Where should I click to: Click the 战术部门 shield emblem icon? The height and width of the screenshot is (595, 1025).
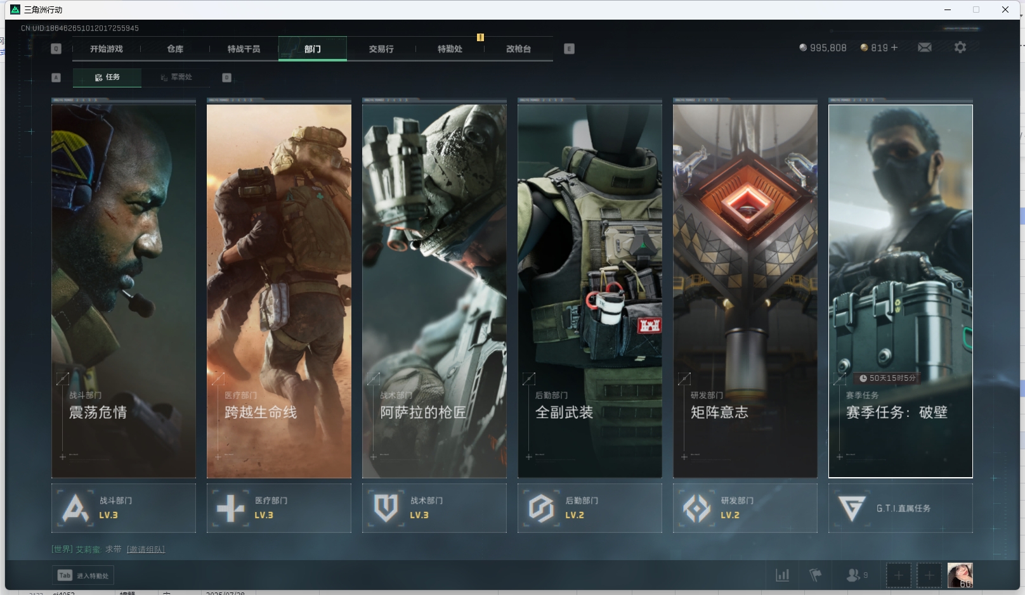point(386,508)
